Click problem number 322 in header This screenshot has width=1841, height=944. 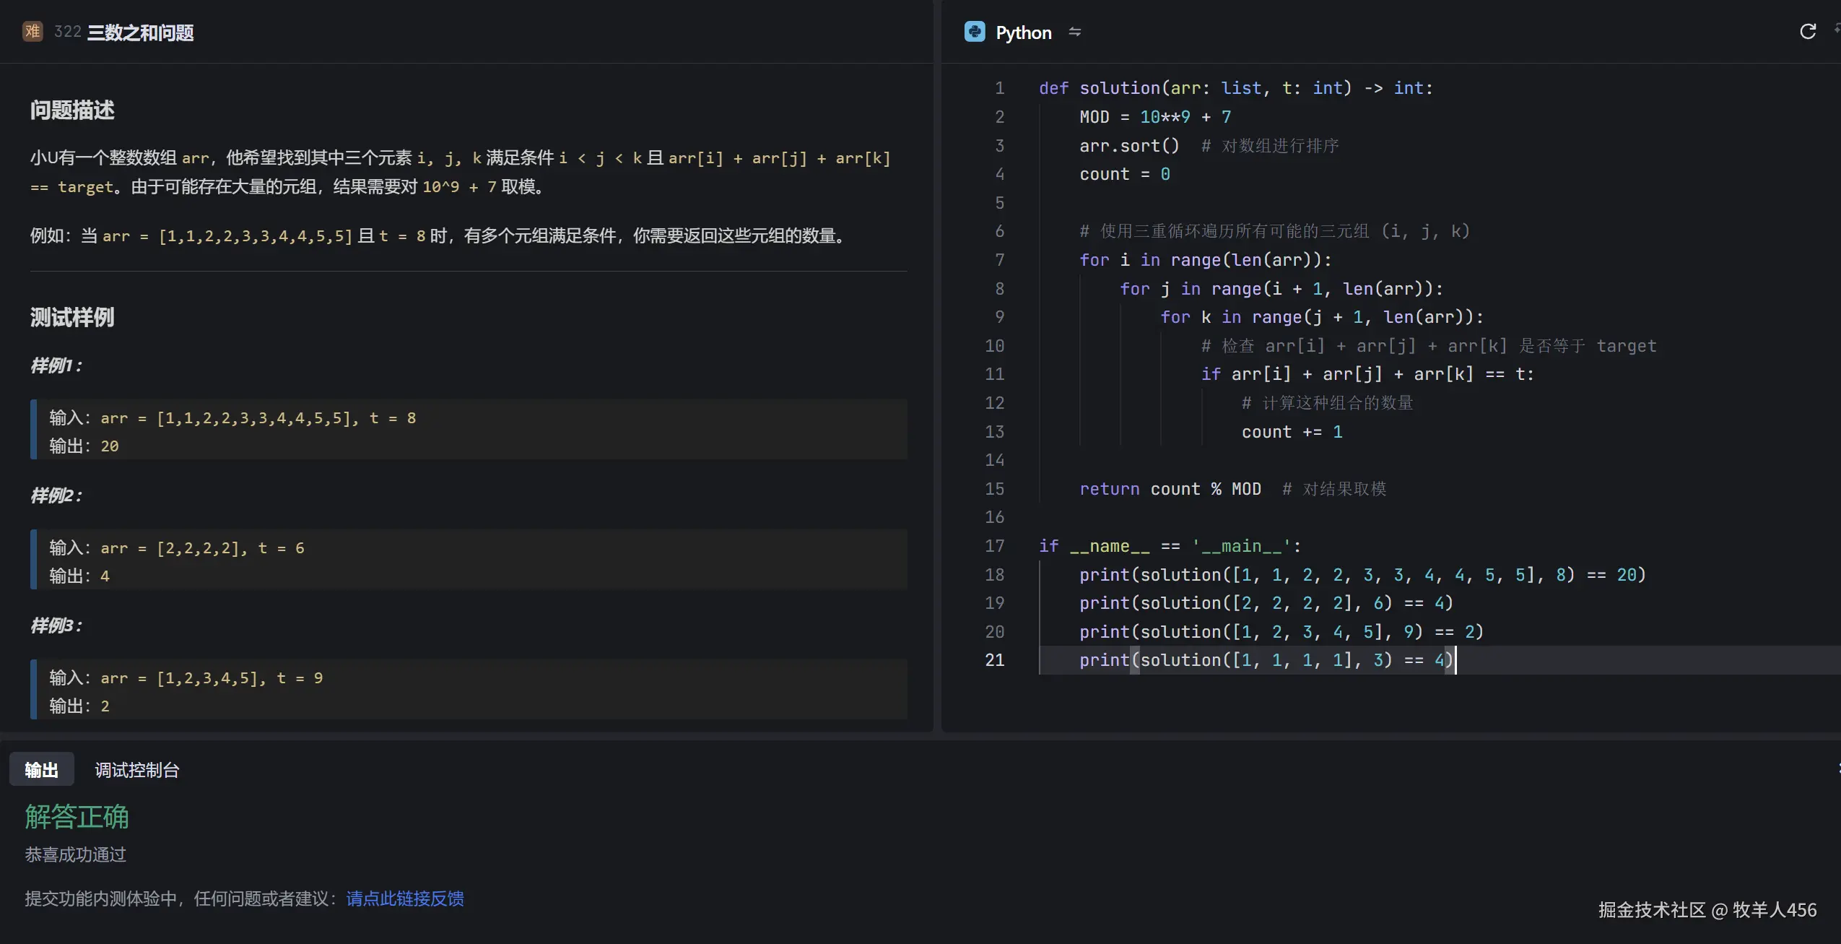click(67, 32)
